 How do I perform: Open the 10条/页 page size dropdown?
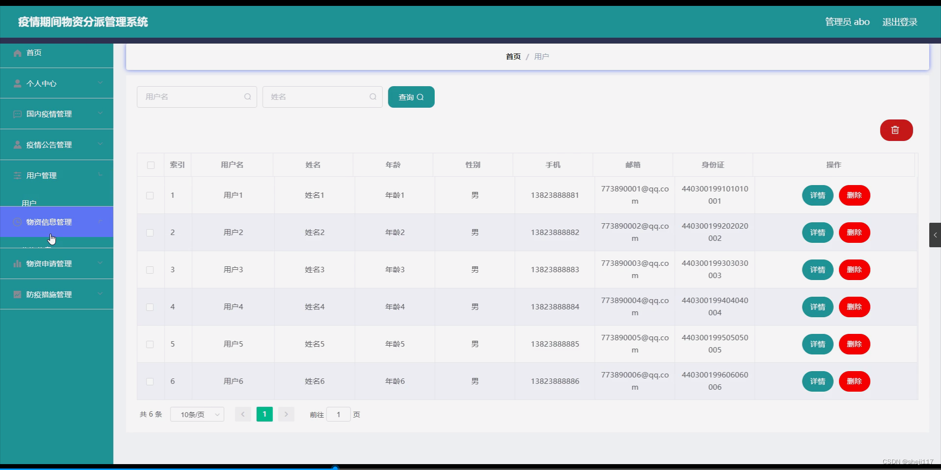click(197, 415)
